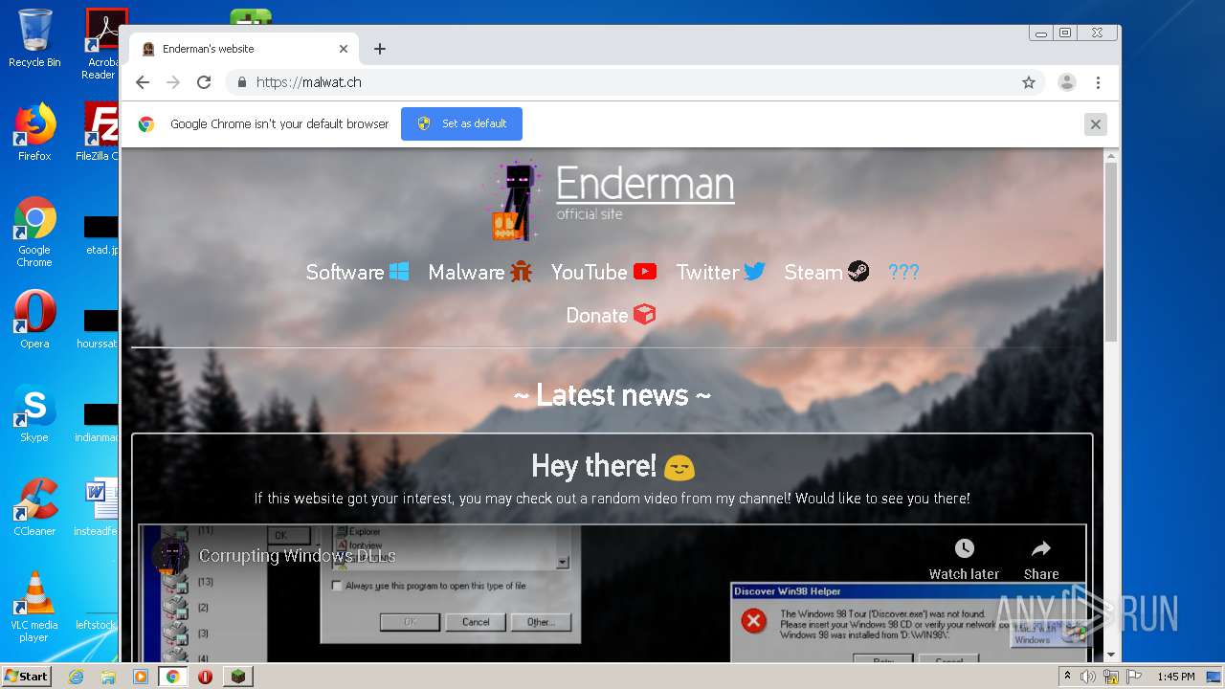Select the Enderman's website tab

pyautogui.click(x=244, y=49)
